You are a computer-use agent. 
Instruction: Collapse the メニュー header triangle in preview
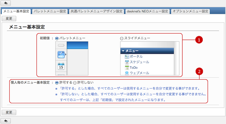click(x=123, y=51)
